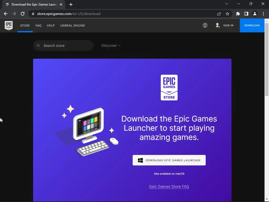Click the blue DOWNLOAD header button
Viewport: 269px width, 202px height.
252,26
